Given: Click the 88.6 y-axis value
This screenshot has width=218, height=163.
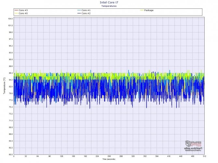Looking at the screenshot, I should point(10,66).
